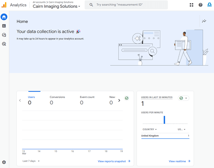This screenshot has width=214, height=168.
Task: Click the Analytics product name
Action: (x=18, y=5)
